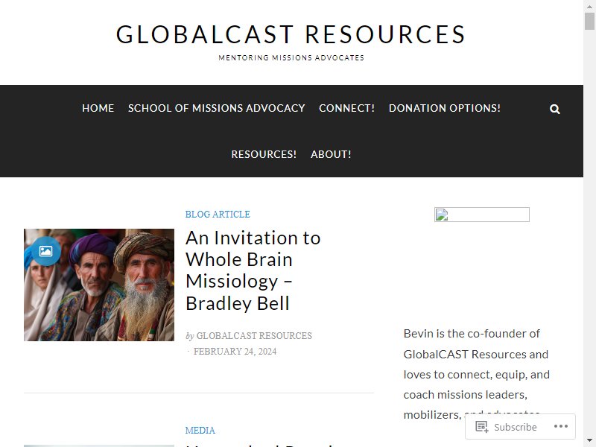The image size is (596, 447).
Task: Click the GlobalCAST Resources author link
Action: click(x=254, y=336)
